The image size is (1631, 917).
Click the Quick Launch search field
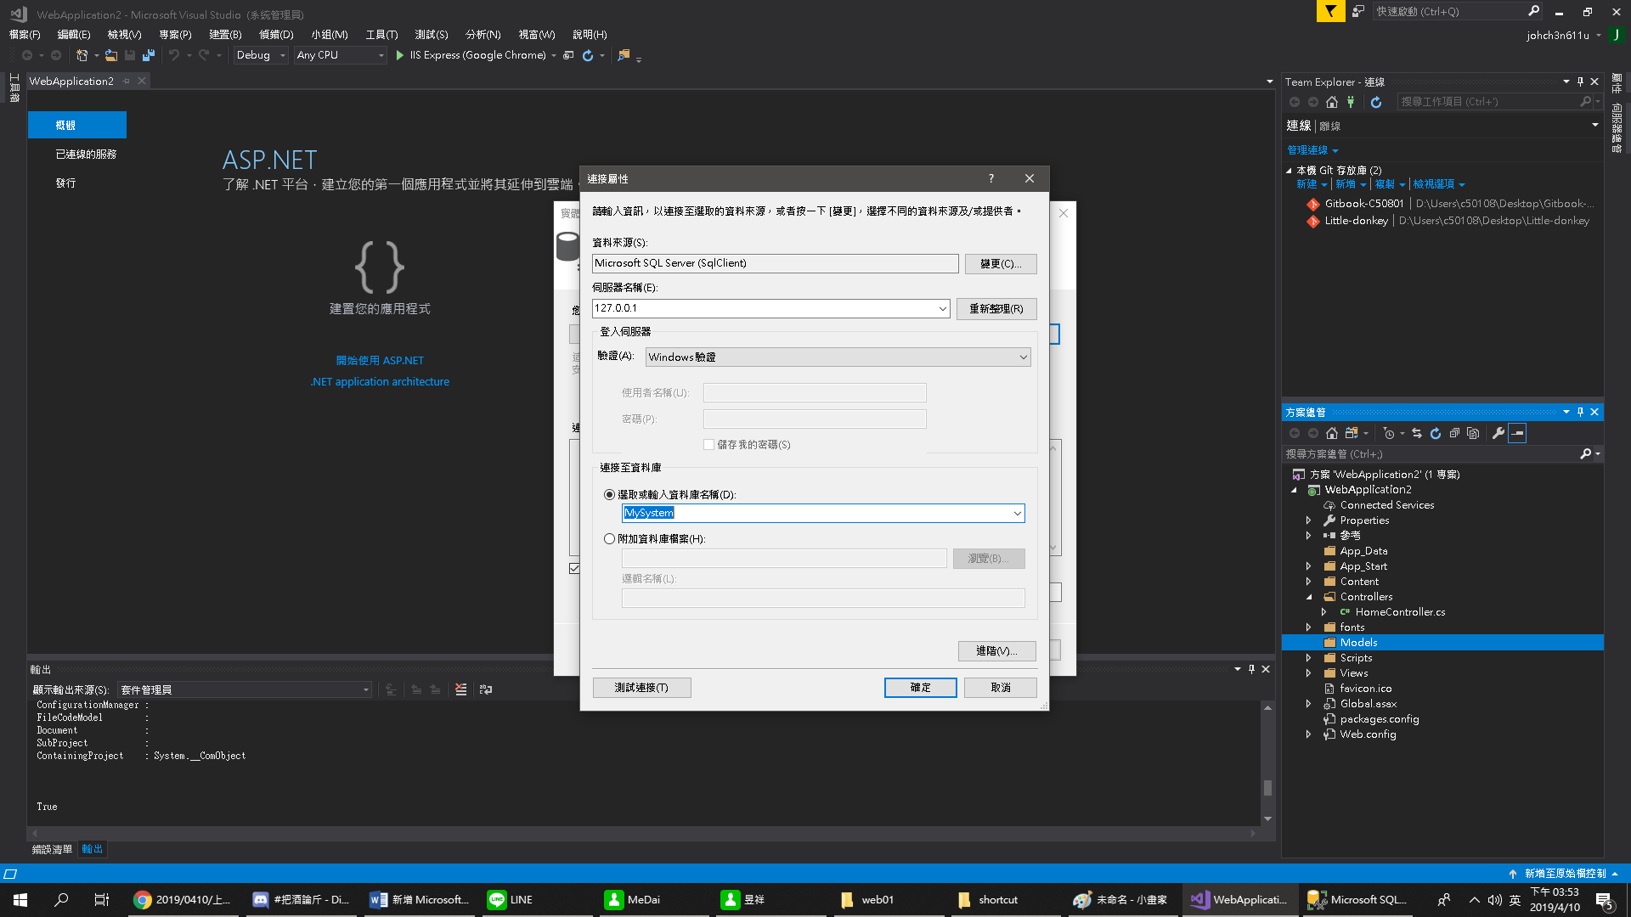[x=1450, y=11]
